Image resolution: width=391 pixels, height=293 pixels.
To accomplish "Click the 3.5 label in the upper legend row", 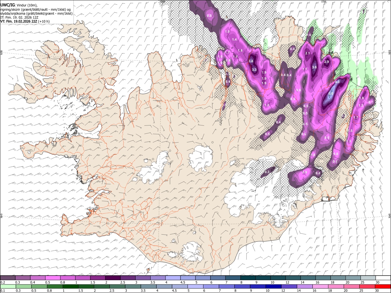I will click(x=153, y=282).
